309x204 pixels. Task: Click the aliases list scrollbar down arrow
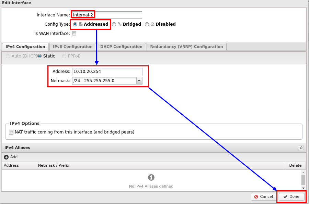(303, 188)
